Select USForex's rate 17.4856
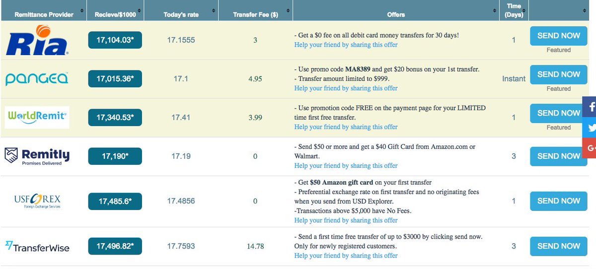This screenshot has height=269, width=596. pos(181,201)
